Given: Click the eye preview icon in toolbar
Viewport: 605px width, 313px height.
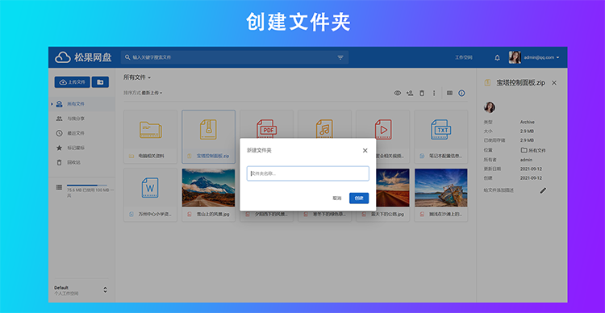Looking at the screenshot, I should pyautogui.click(x=398, y=93).
